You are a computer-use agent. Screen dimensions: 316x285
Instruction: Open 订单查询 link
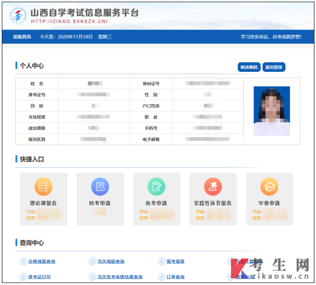tap(175, 277)
